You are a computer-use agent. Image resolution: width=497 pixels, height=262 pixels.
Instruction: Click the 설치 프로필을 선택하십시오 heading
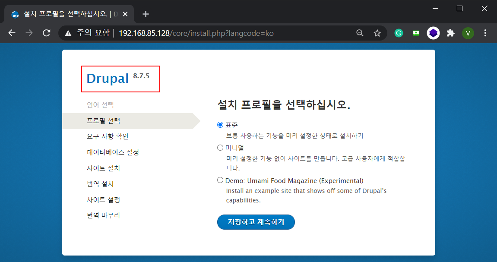[x=284, y=104]
